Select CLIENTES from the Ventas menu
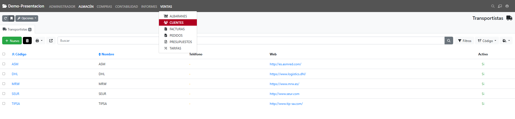This screenshot has width=515, height=119. (x=176, y=23)
